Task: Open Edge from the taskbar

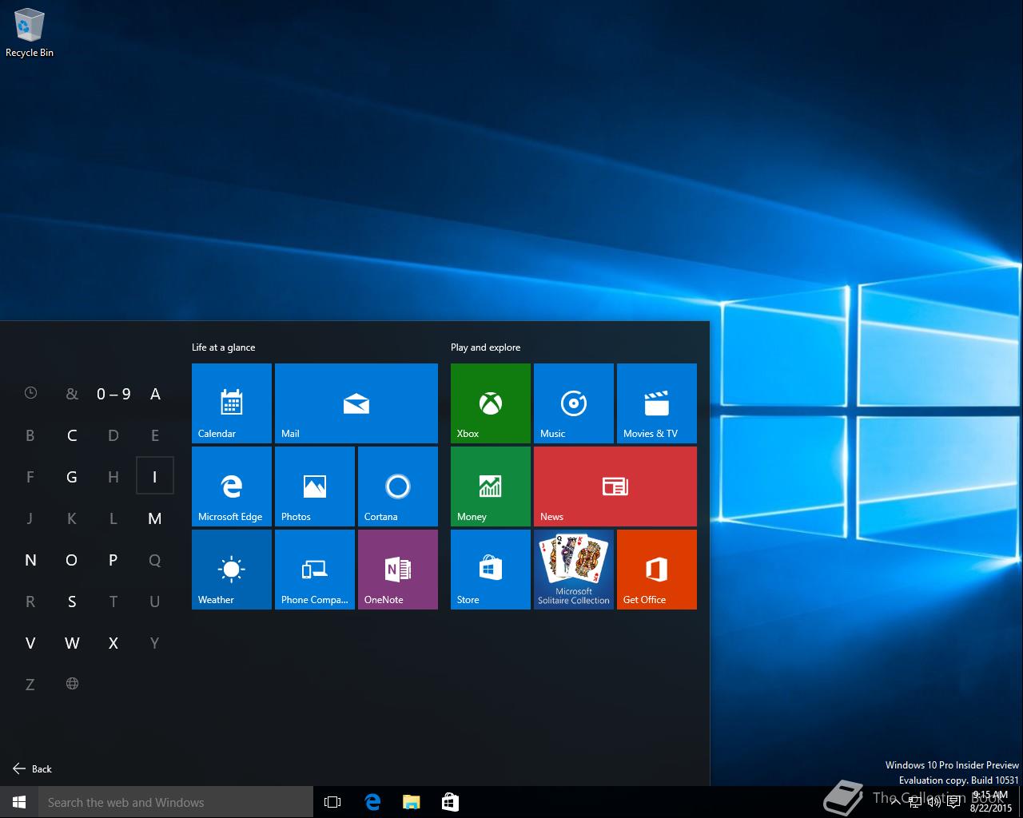Action: (x=372, y=802)
